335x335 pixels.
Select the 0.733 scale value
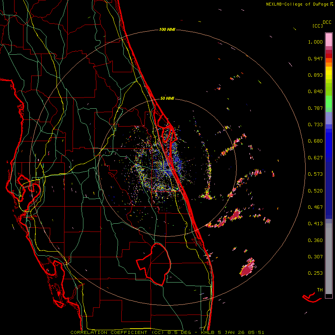315,125
